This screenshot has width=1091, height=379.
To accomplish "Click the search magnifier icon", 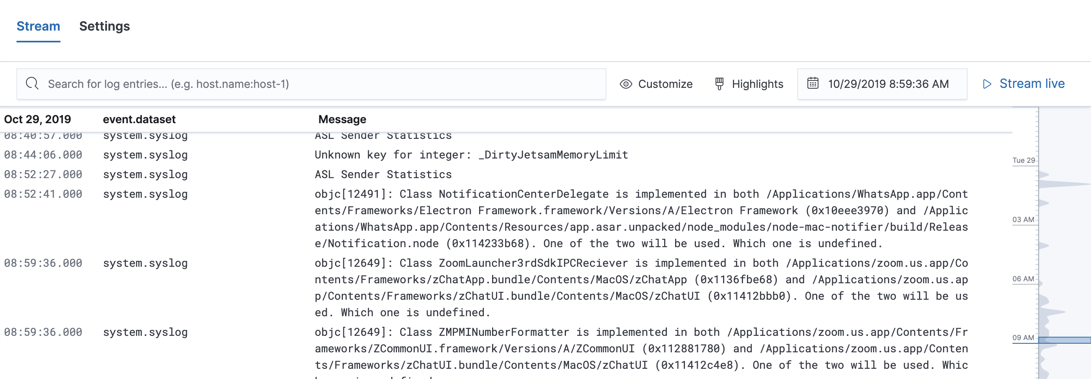I will click(x=32, y=83).
